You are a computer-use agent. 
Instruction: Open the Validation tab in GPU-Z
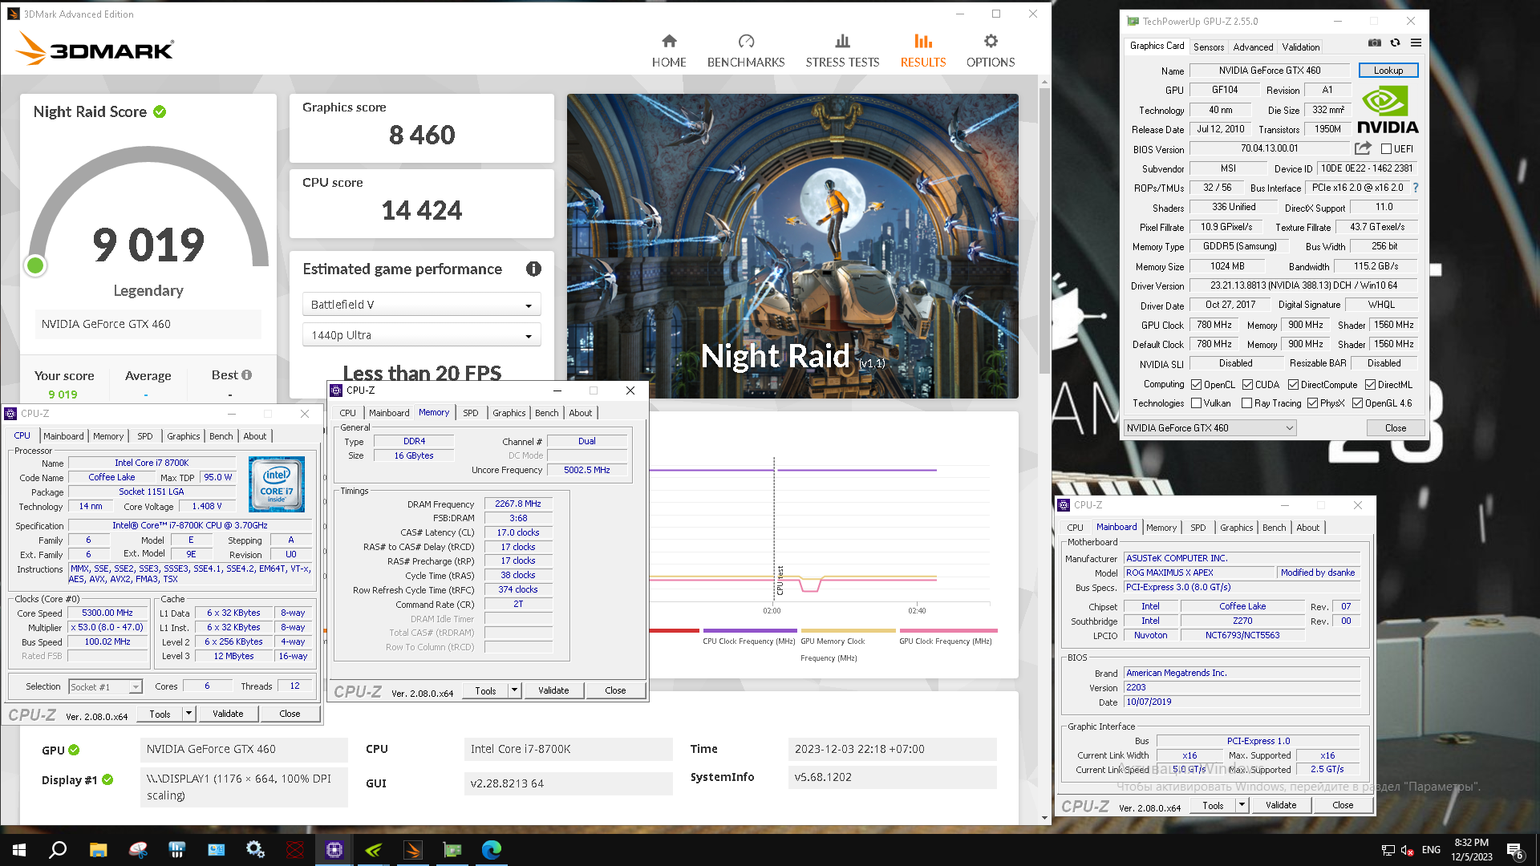click(x=1300, y=47)
